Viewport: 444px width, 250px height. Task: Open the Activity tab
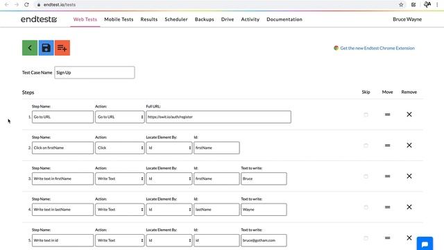tap(250, 19)
